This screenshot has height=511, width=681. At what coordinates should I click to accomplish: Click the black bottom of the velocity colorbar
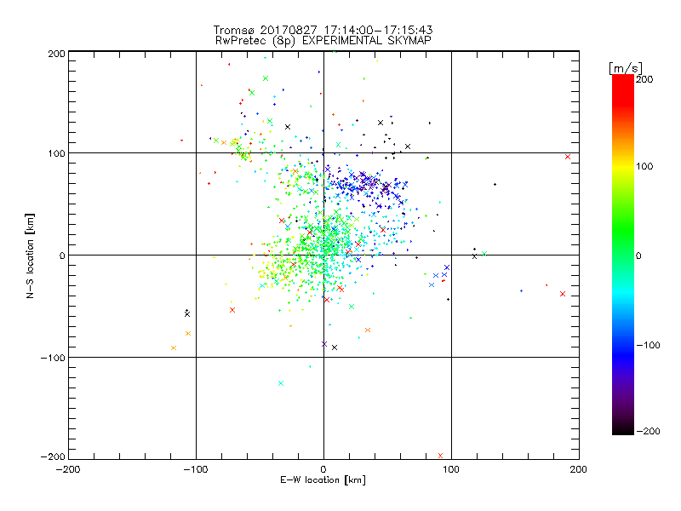[x=623, y=428]
